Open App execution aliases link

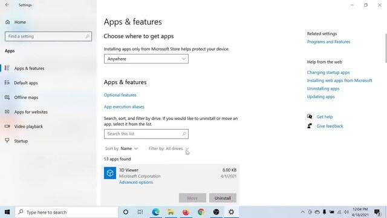tap(124, 107)
